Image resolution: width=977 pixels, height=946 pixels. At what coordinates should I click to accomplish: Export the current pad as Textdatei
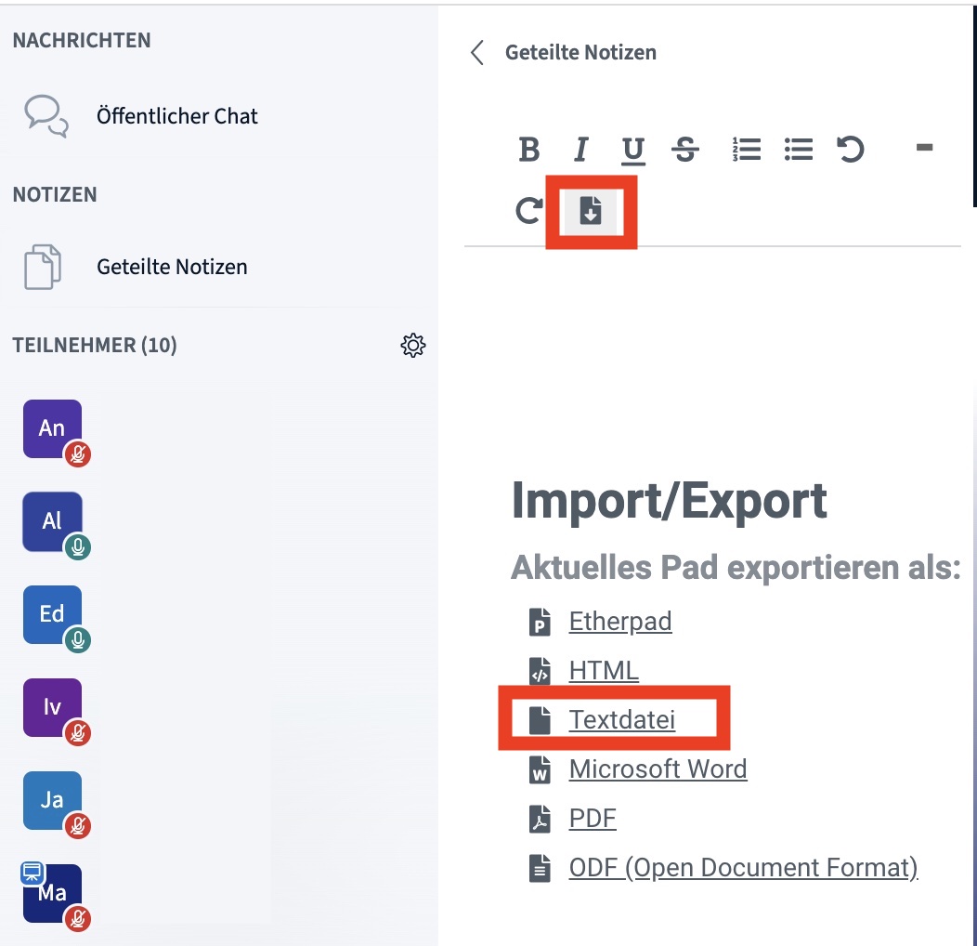pyautogui.click(x=621, y=718)
